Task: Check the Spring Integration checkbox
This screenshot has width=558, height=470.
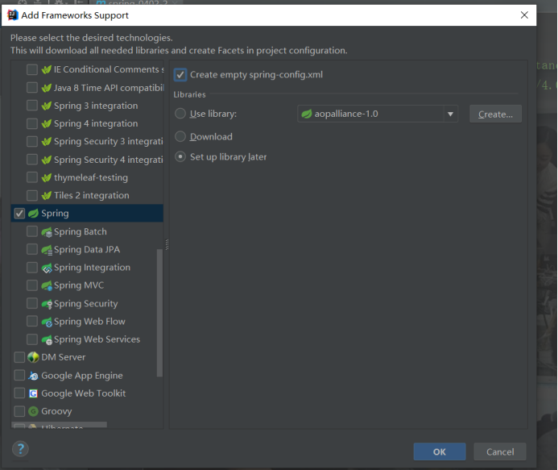Action: click(32, 268)
